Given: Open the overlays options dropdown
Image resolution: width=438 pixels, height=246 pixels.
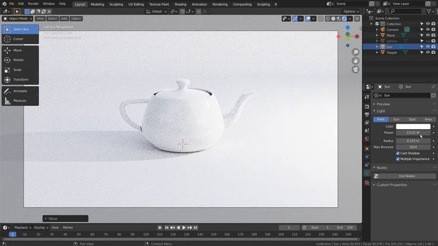Looking at the screenshot, I should pyautogui.click(x=313, y=18).
